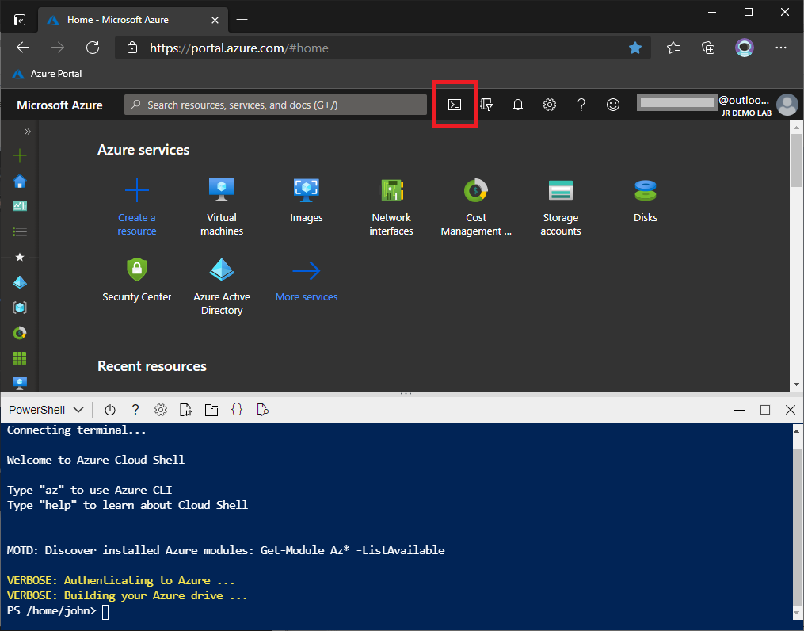This screenshot has width=804, height=631.
Task: Open the Cloud Shell web preview icon
Action: click(262, 410)
